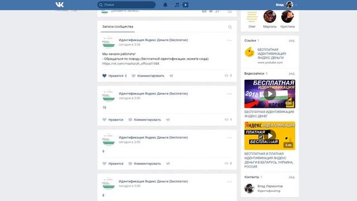Play the 2018 БЕСПЛАТНАЯ ИДЕНТИФИКАЦИЯ video
This screenshot has height=201, width=357.
[x=270, y=94]
